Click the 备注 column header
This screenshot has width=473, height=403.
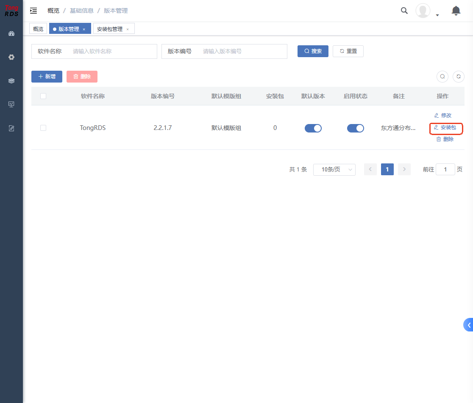coord(399,96)
